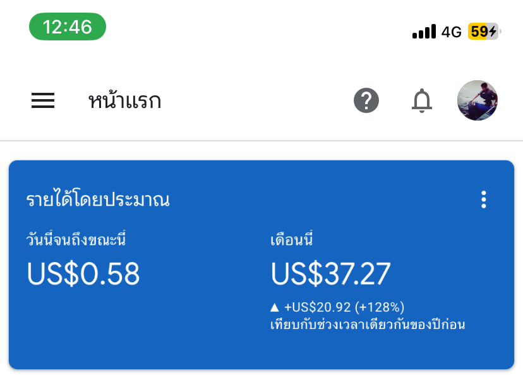This screenshot has width=523, height=375.
Task: Click the green upward triangle trend icon
Action: [x=275, y=307]
